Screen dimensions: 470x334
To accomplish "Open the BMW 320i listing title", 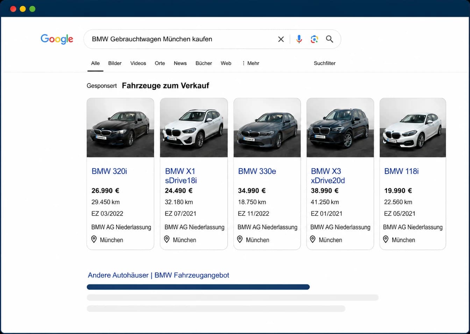I will click(x=109, y=171).
